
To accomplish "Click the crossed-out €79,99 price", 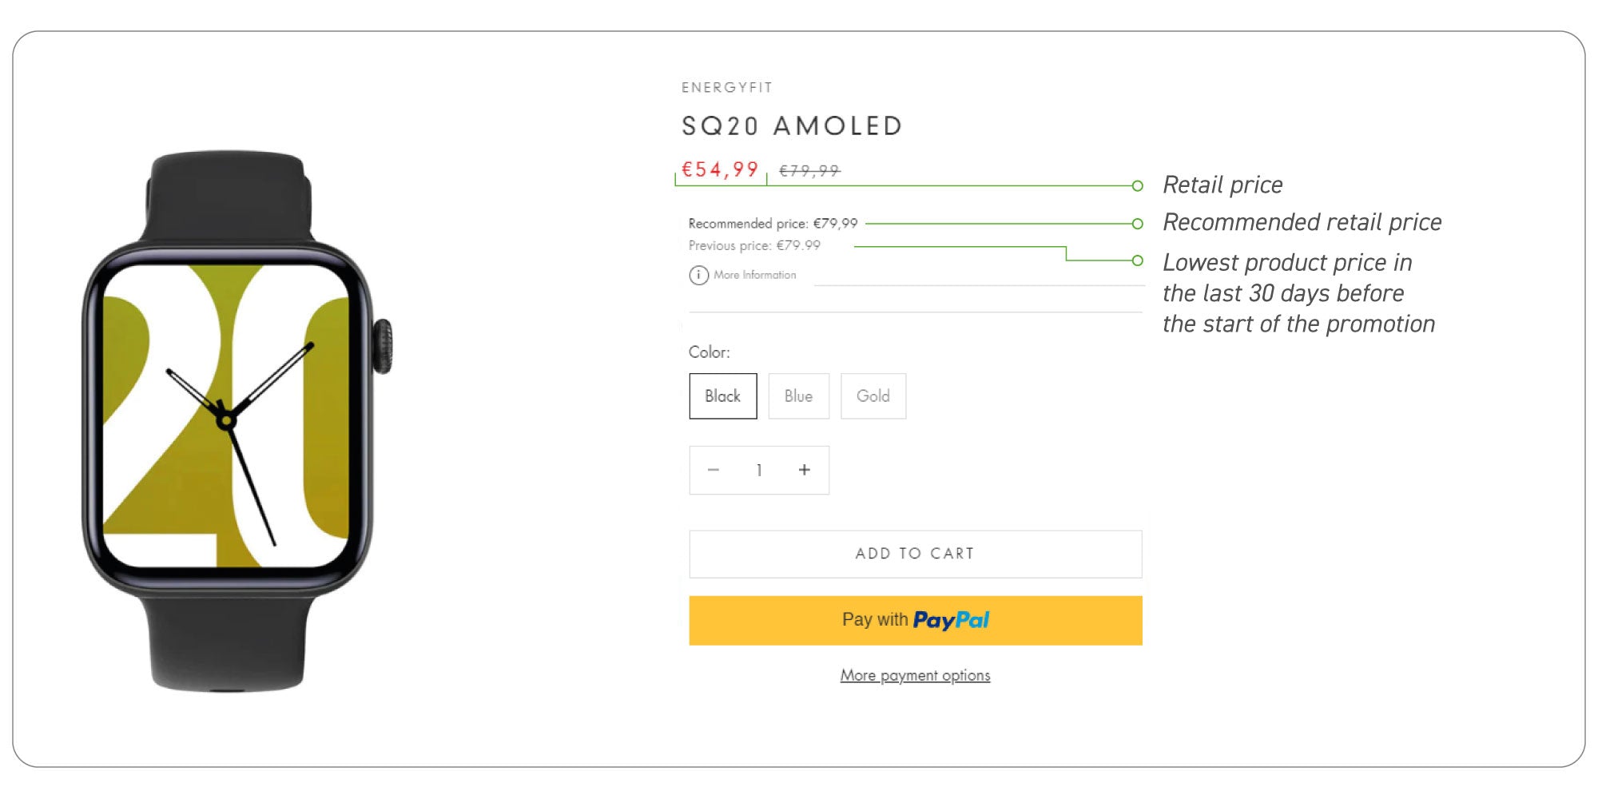I will (x=809, y=171).
